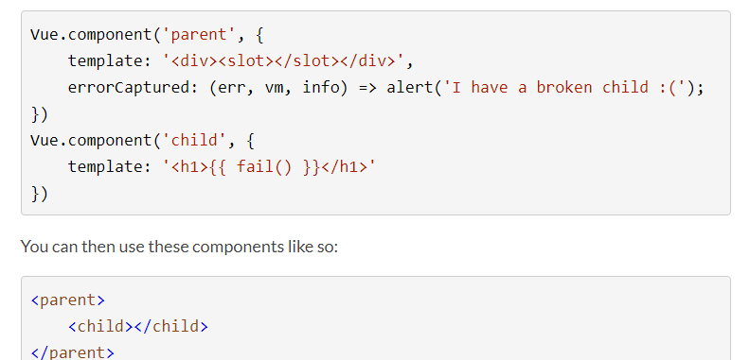The height and width of the screenshot is (360, 750).
Task: Click the 'I have a broken child :(' string
Action: 564,87
